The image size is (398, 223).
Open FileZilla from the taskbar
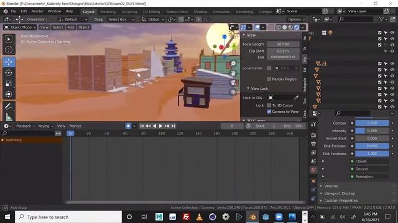[x=186, y=217]
